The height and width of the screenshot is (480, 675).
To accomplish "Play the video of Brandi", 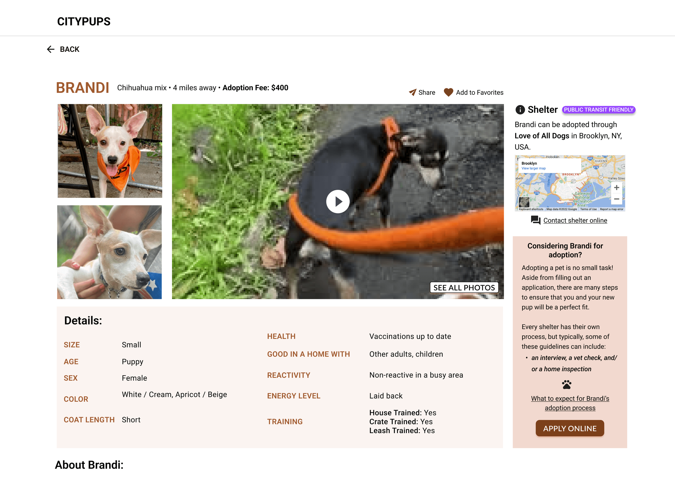I will tap(338, 202).
